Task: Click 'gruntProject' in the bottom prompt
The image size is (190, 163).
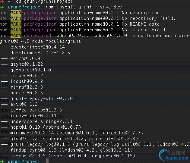Action: (x=24, y=161)
